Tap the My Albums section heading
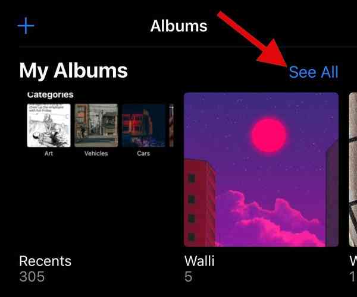The width and height of the screenshot is (357, 297). [x=73, y=71]
